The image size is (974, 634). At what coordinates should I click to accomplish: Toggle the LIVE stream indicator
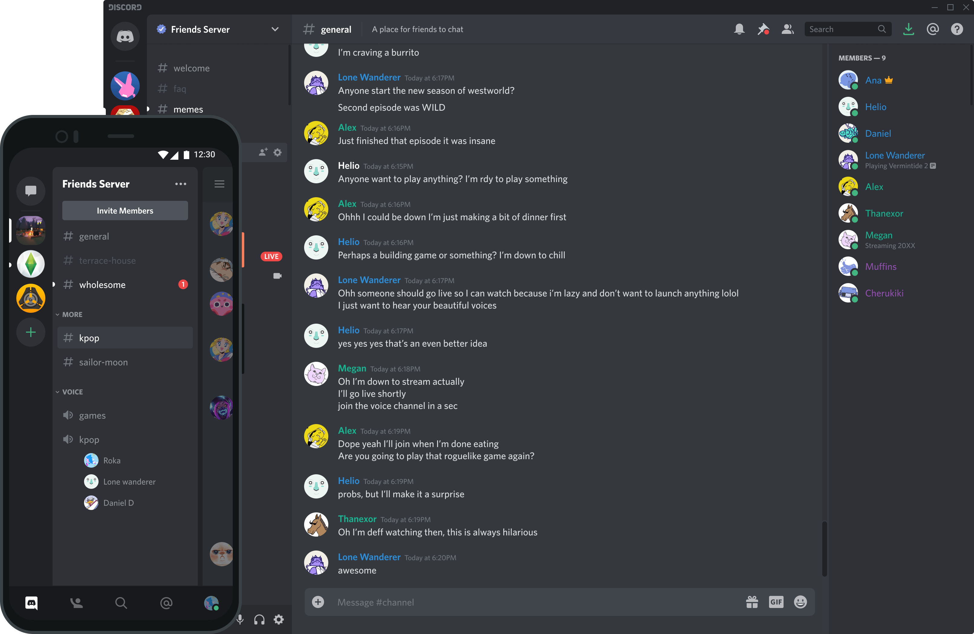coord(271,257)
